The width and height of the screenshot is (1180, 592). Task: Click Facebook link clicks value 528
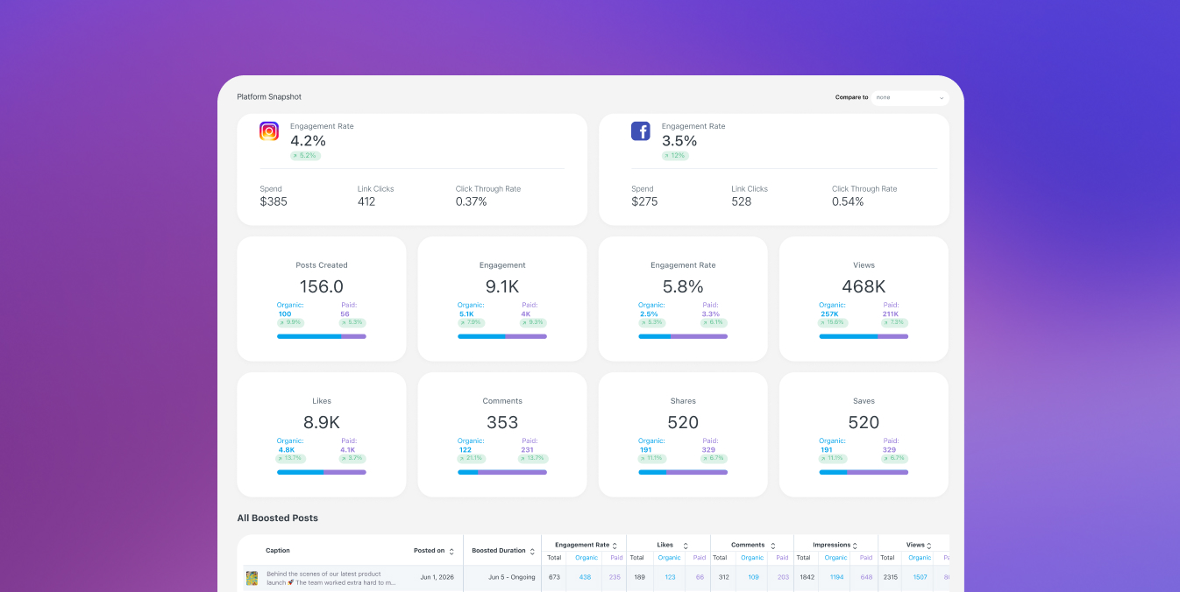[742, 202]
